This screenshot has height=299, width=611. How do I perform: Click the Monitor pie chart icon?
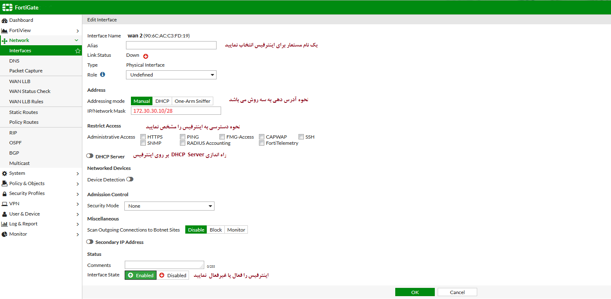pos(5,234)
